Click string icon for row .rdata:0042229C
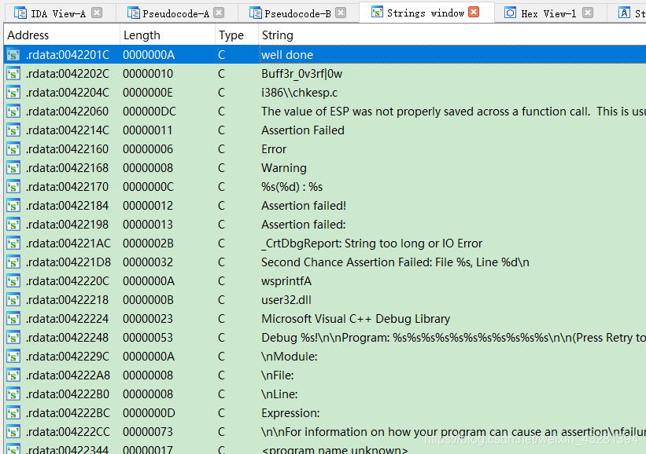This screenshot has width=646, height=454. (13, 357)
